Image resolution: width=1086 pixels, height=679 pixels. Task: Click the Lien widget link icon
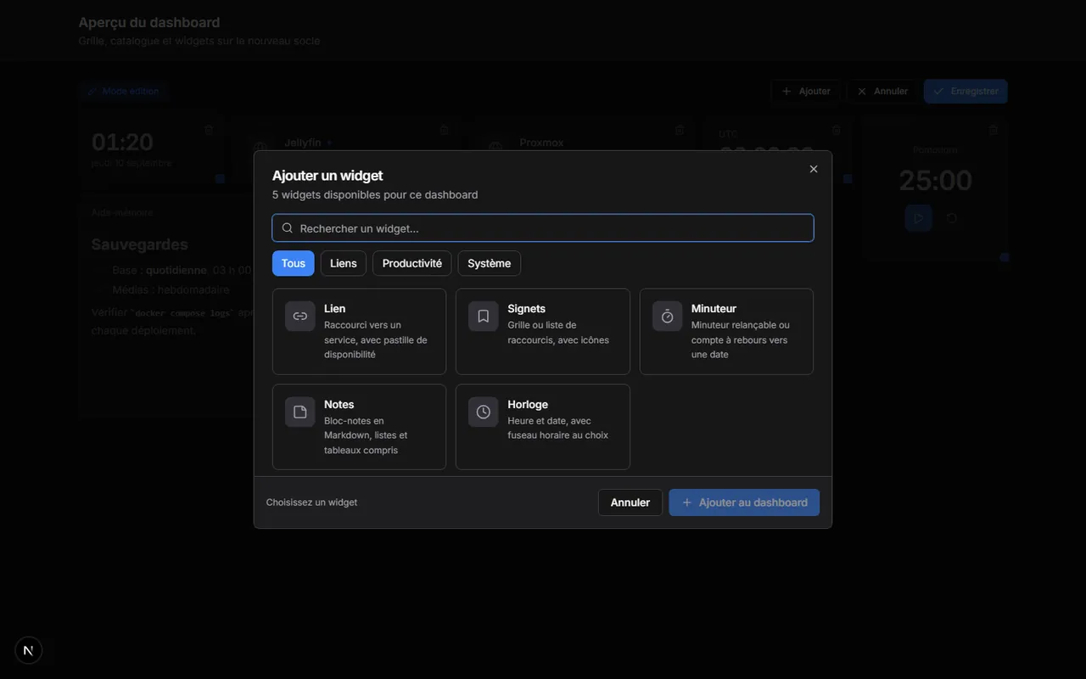(x=299, y=317)
